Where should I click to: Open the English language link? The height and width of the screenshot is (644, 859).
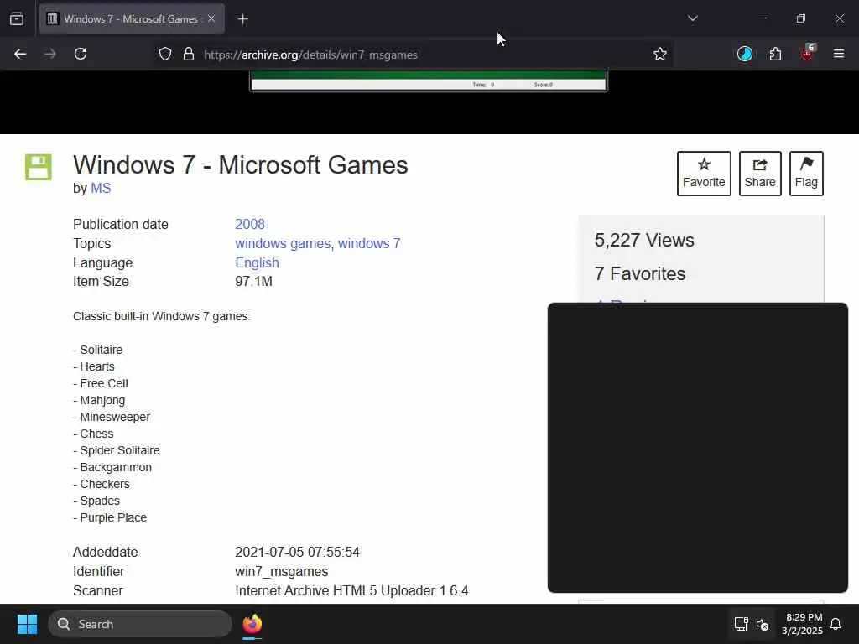click(x=257, y=262)
